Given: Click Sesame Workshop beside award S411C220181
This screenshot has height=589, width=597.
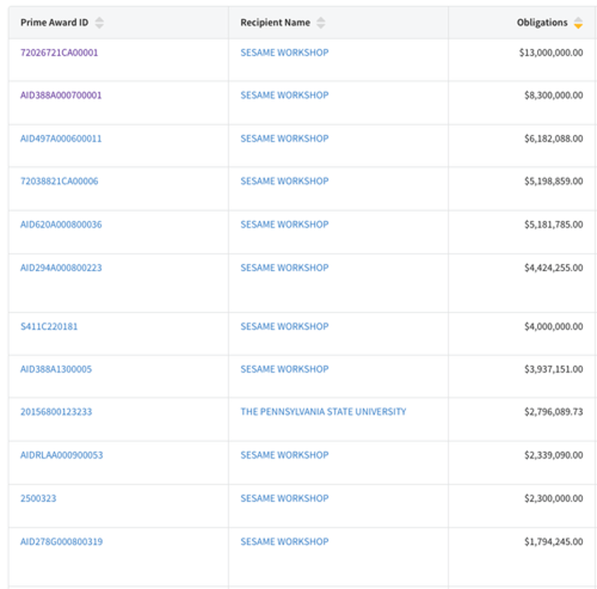Looking at the screenshot, I should pos(284,327).
